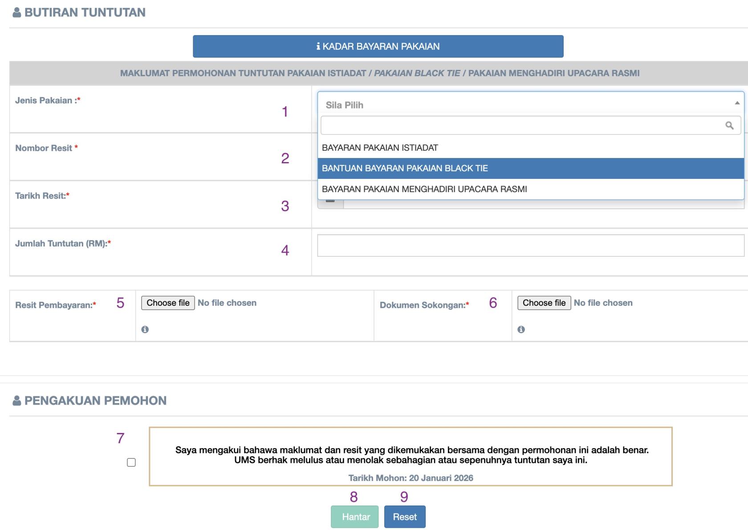748x530 pixels.
Task: Tick the applicant declaration checkbox
Action: point(131,462)
